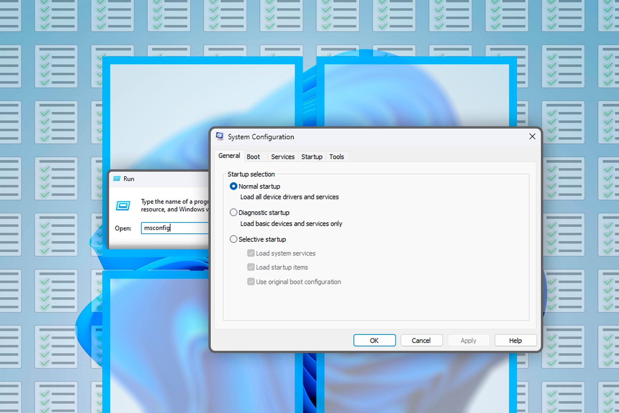Close the System Configuration window
This screenshot has height=413, width=619.
(532, 137)
